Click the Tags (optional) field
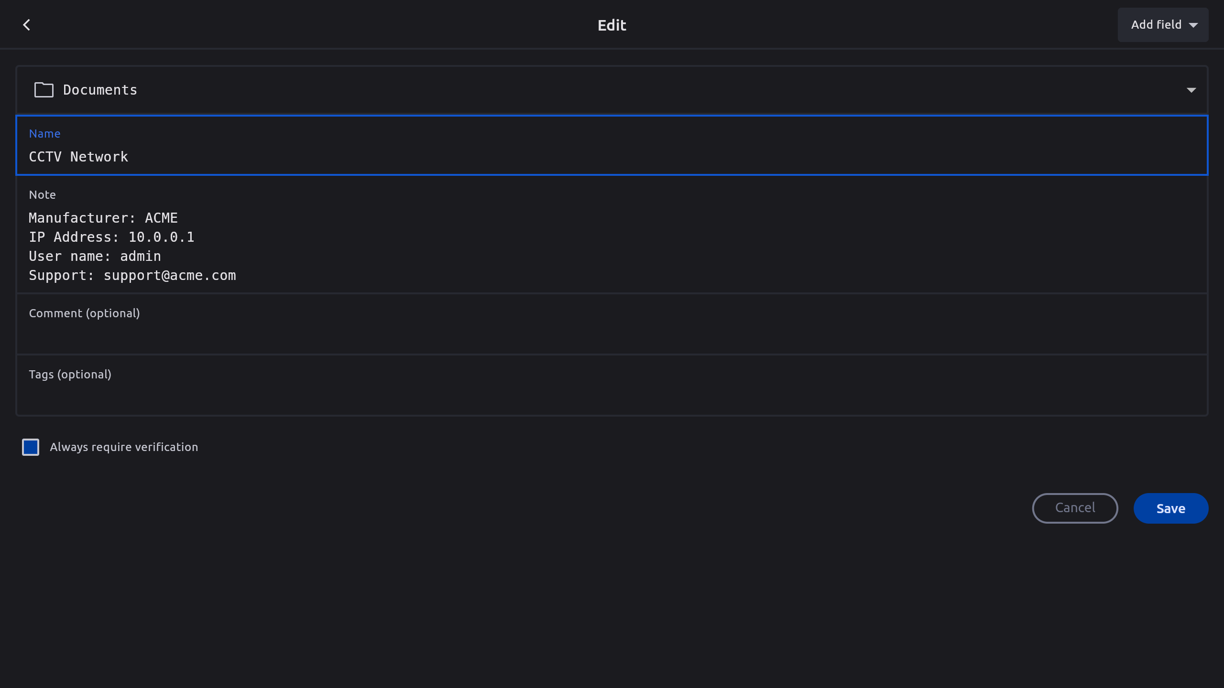The width and height of the screenshot is (1224, 688). (611, 395)
